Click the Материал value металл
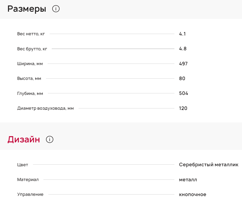The height and width of the screenshot is (201, 242). click(x=188, y=180)
